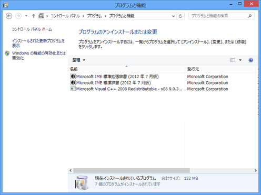The image size is (261, 195).
Task: Click the forward navigation arrow
Action: tap(18, 16)
